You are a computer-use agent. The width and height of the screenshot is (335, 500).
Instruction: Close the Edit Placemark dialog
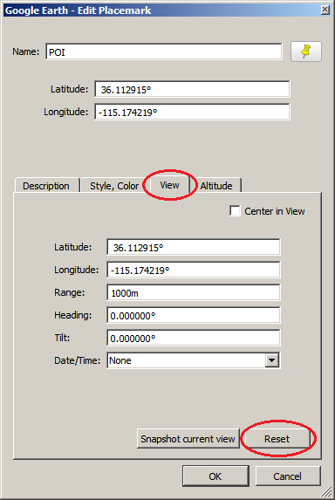pyautogui.click(x=325, y=10)
